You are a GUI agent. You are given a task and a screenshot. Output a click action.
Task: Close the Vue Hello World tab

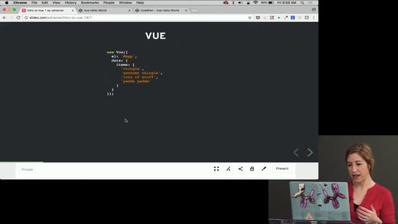(129, 11)
